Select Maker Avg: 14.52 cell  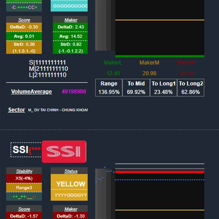click(70, 36)
